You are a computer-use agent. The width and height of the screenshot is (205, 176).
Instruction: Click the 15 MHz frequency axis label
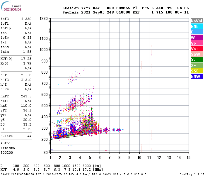pos(188,158)
